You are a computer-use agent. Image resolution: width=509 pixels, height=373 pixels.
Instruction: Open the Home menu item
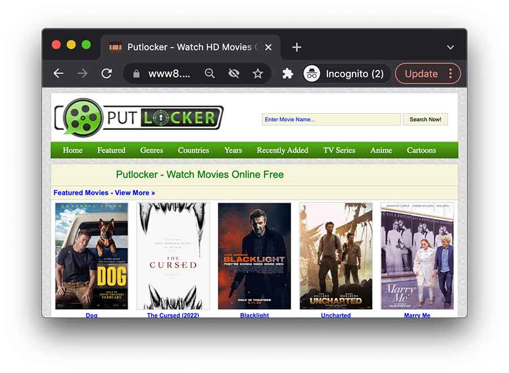[x=73, y=150]
